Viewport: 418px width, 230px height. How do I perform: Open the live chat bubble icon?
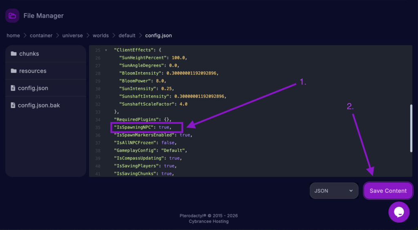[399, 212]
